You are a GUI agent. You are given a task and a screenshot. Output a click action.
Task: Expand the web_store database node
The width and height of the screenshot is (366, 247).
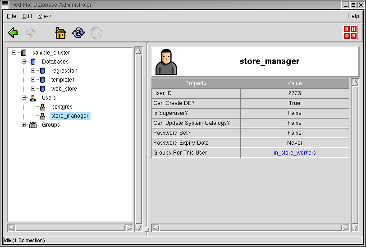pyautogui.click(x=33, y=89)
